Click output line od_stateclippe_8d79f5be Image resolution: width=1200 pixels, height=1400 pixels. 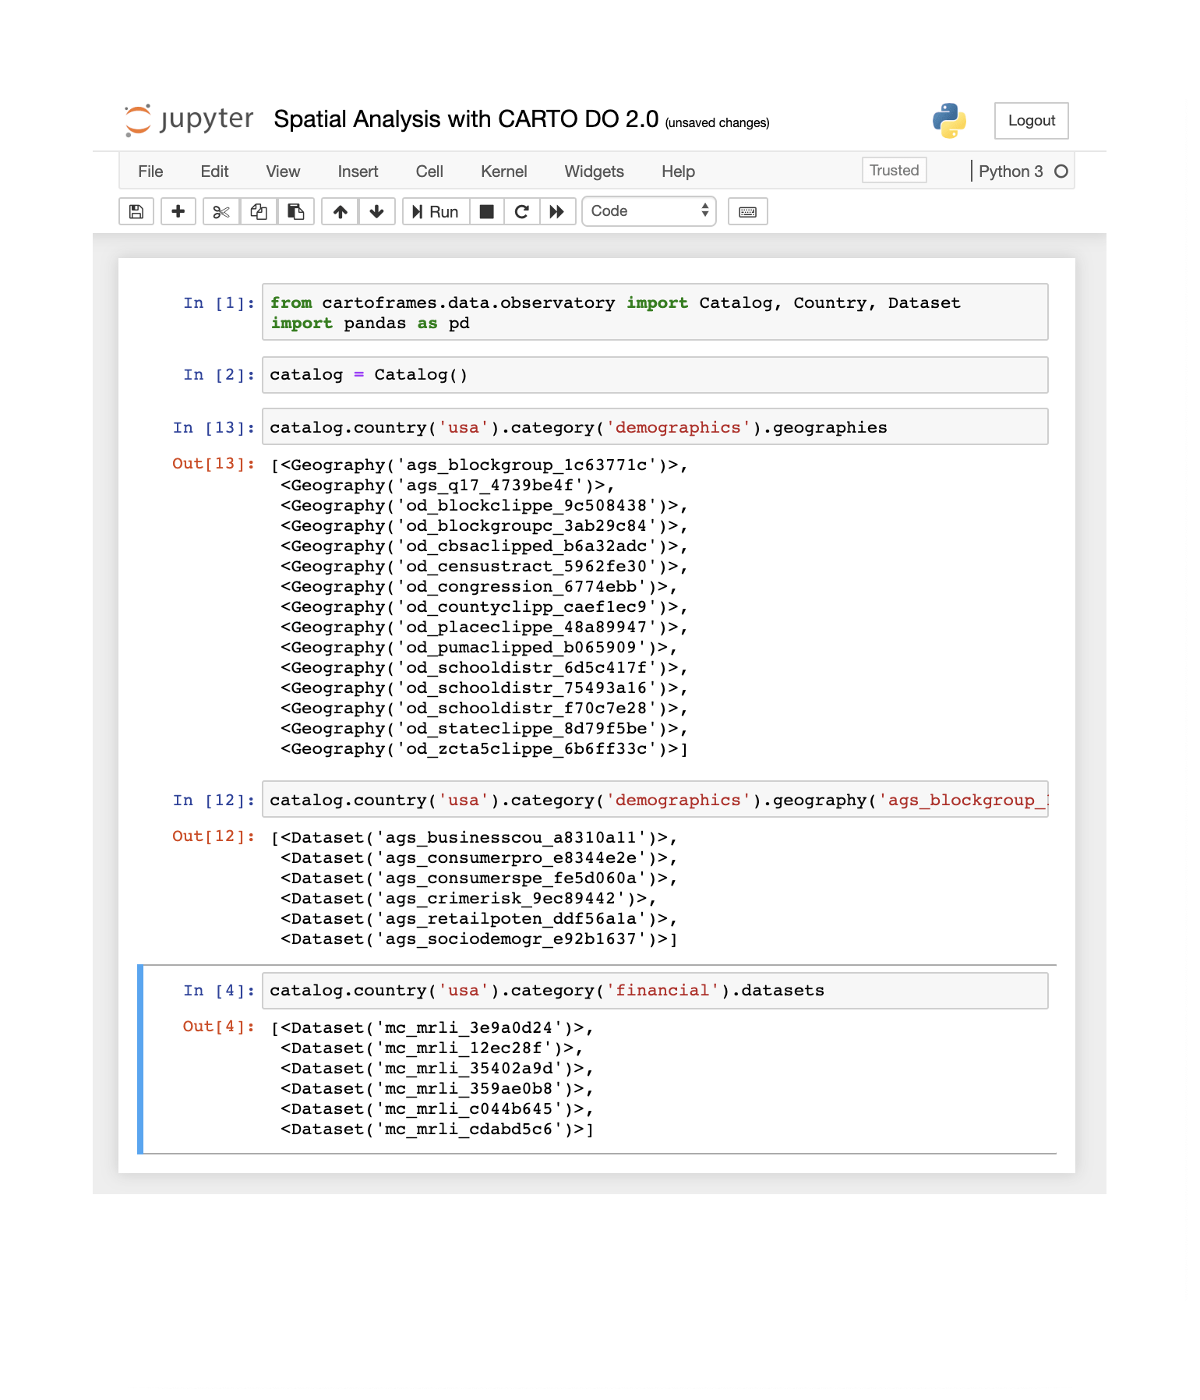484,729
